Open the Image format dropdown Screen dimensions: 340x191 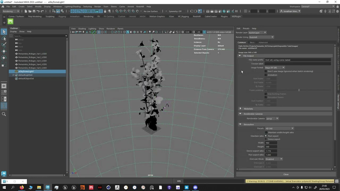(275, 68)
